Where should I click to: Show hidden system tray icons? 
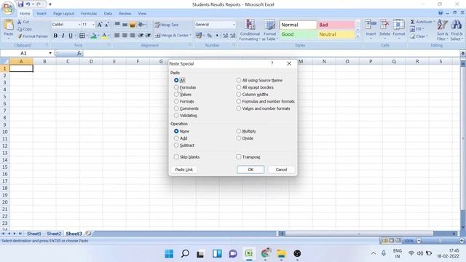tap(374, 253)
